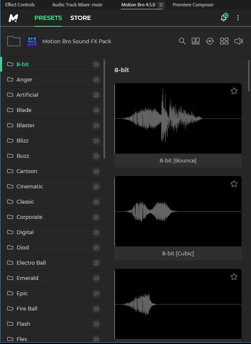Screen dimensions: 251x344
Task: Click the third 8-bit waveform thumbnail
Action: coord(178,304)
